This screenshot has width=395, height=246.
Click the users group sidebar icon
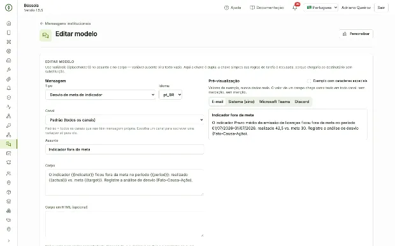8,174
